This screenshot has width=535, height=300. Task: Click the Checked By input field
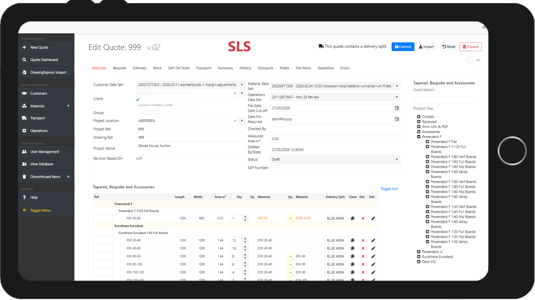(335, 129)
